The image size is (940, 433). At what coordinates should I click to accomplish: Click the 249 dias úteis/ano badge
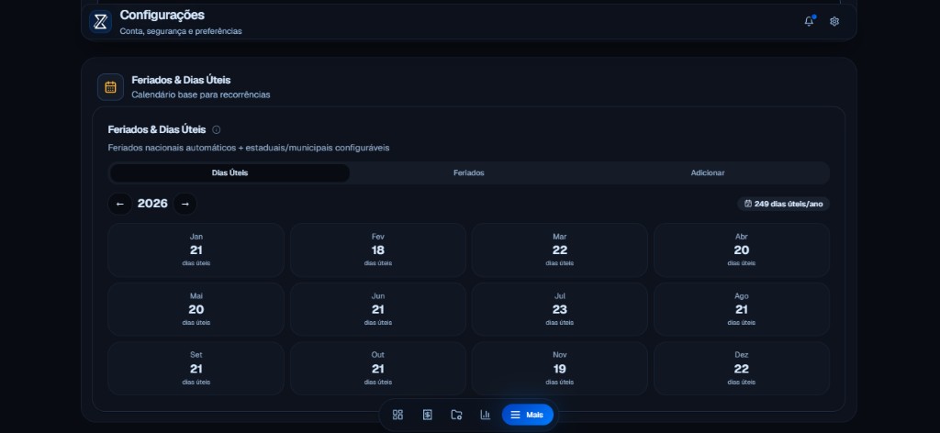(x=784, y=204)
